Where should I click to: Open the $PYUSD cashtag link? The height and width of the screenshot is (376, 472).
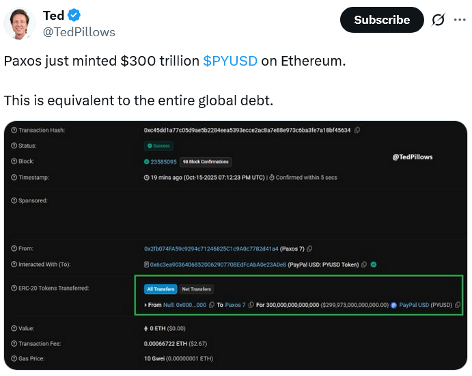230,60
